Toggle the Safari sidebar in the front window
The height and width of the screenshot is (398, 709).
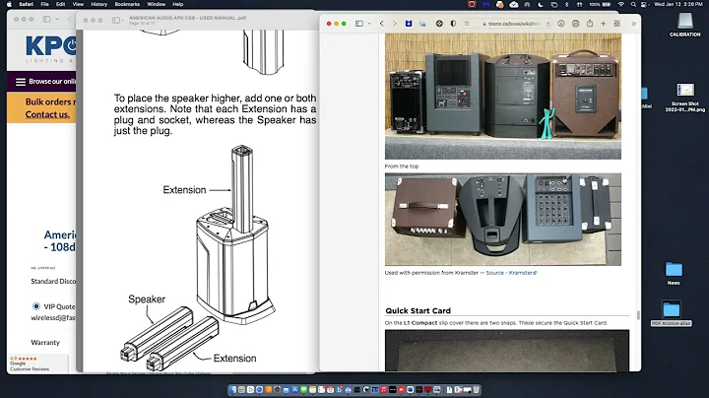pos(359,24)
